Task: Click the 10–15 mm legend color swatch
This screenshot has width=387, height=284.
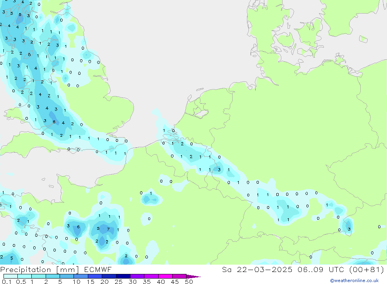Action: [x=81, y=276]
